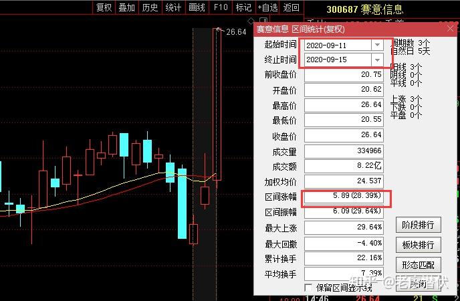Expand the 起始时间 date dropdown
The image size is (460, 301).
tap(377, 45)
